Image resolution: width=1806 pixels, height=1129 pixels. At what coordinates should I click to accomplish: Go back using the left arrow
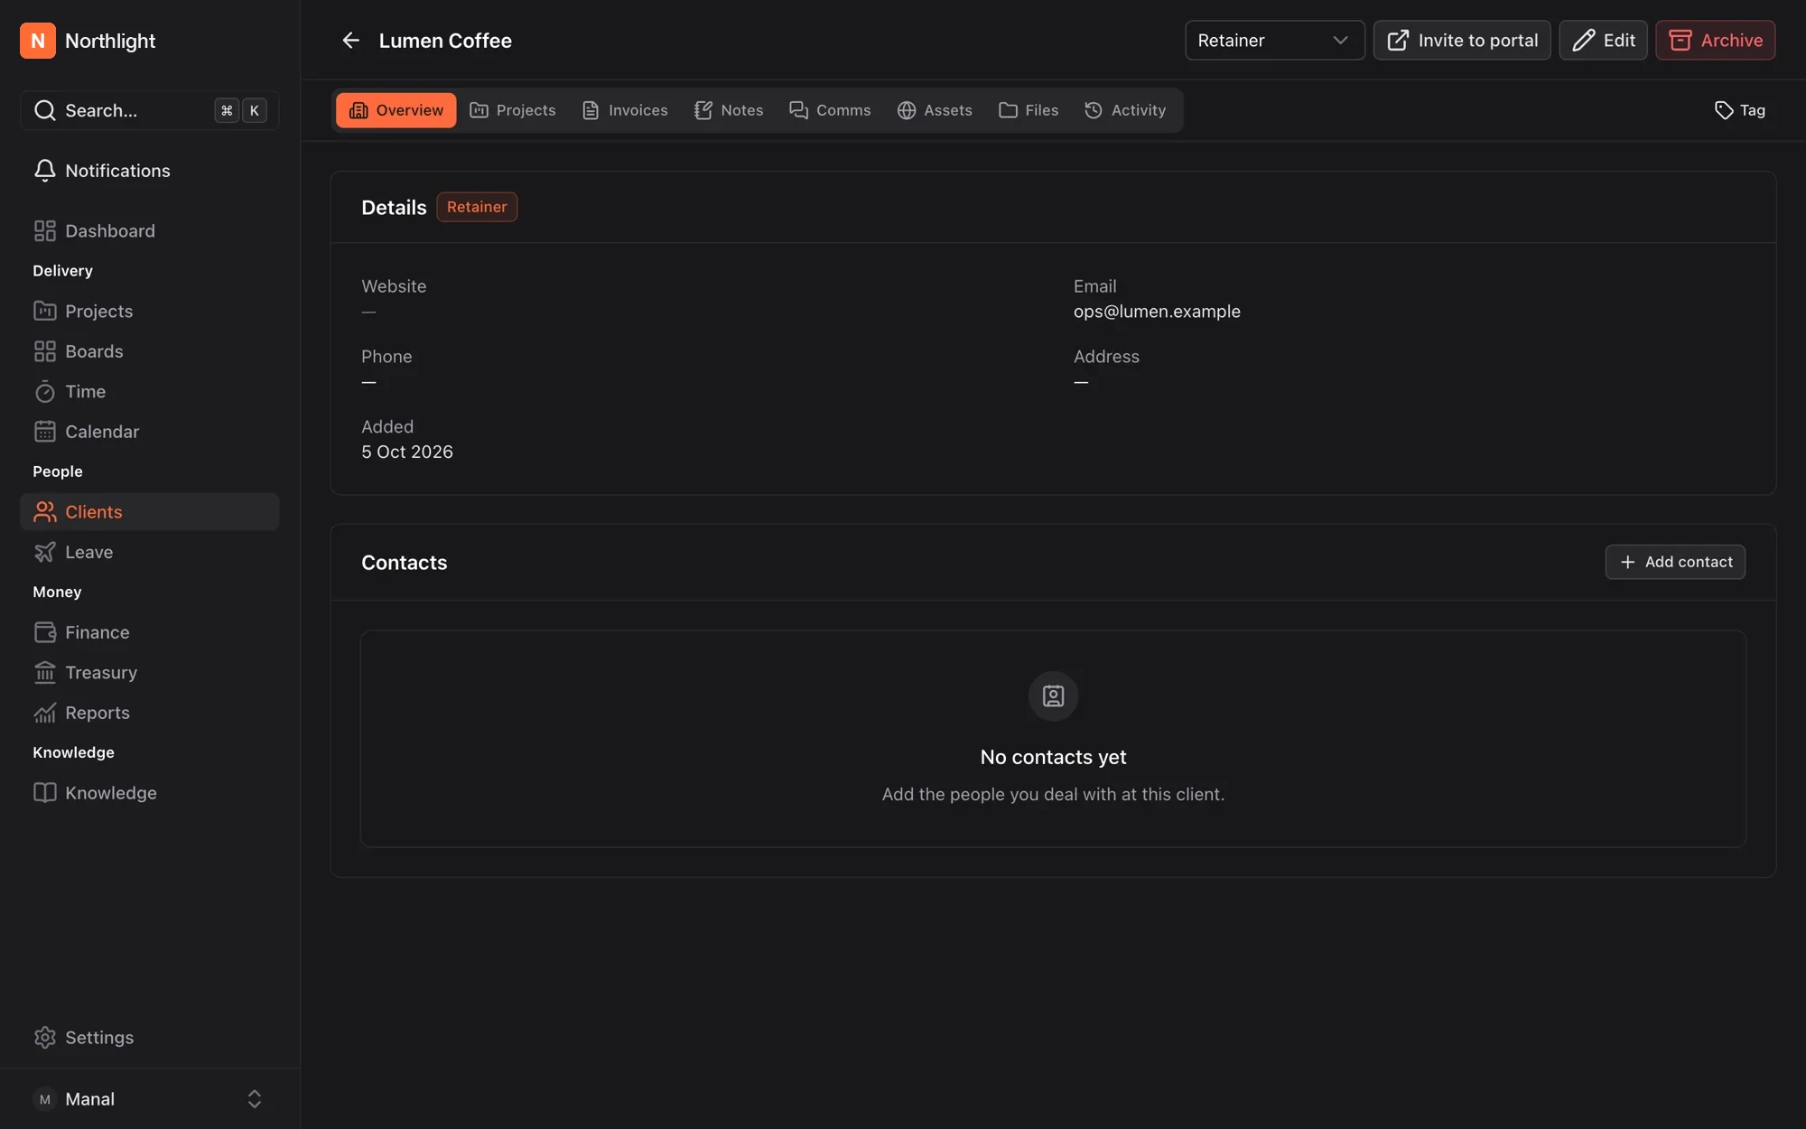[x=350, y=41]
